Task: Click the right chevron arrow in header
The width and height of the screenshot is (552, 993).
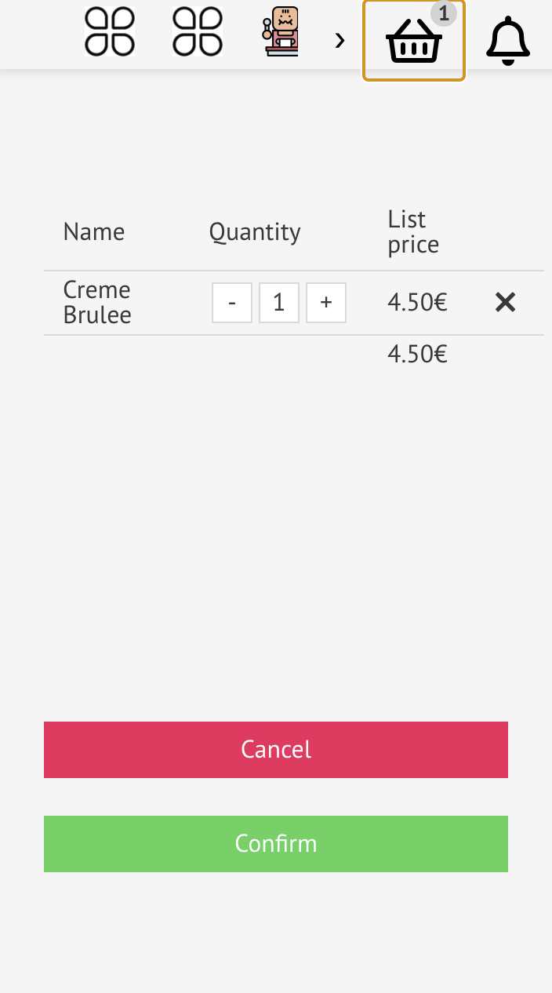Action: (340, 40)
